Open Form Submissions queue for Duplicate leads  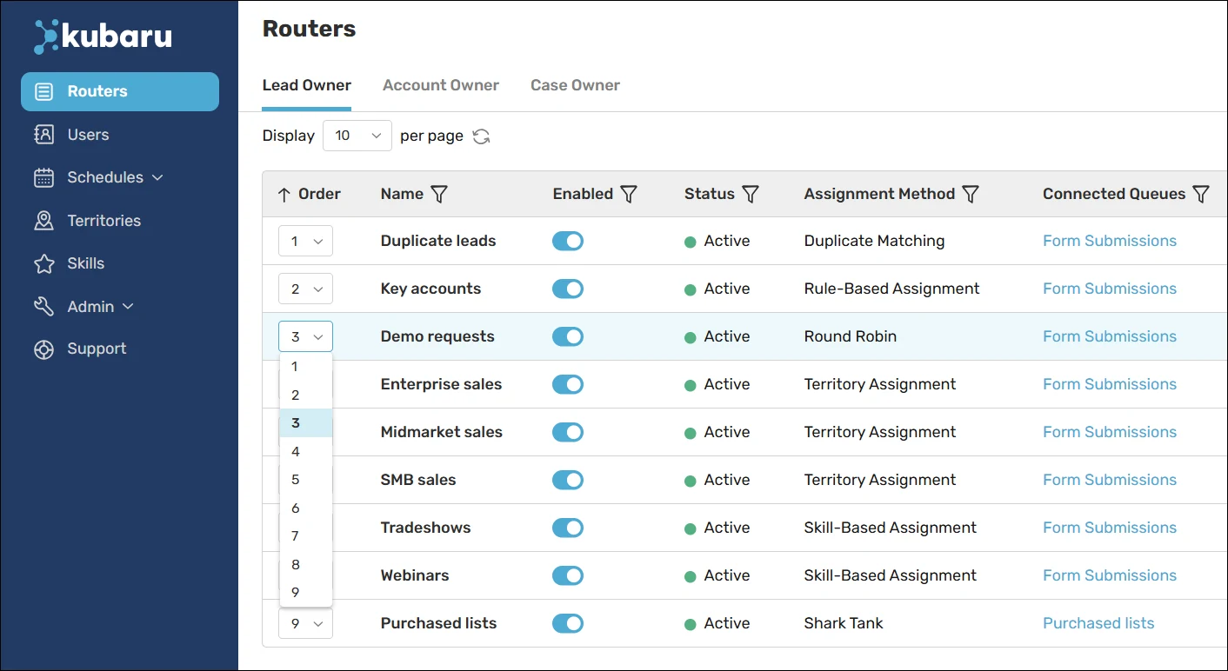click(1110, 242)
